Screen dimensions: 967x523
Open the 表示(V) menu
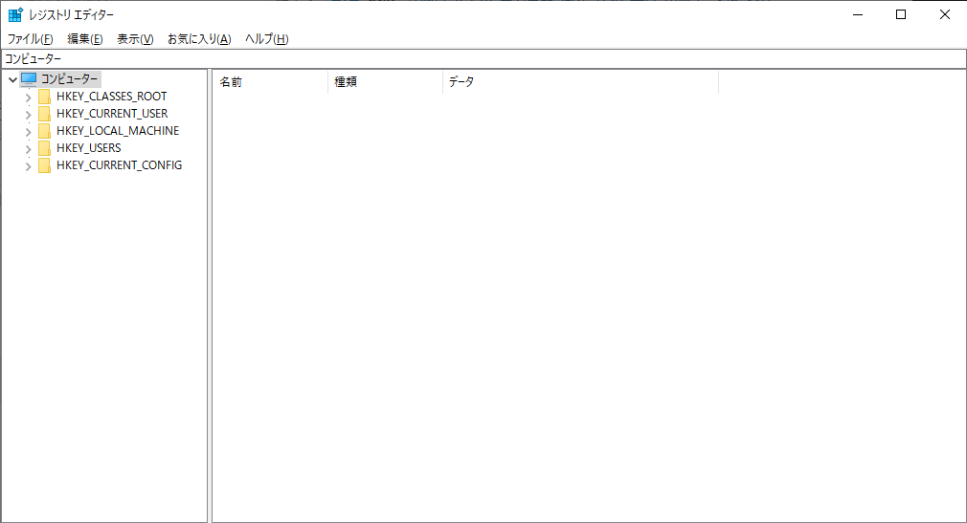tap(135, 39)
